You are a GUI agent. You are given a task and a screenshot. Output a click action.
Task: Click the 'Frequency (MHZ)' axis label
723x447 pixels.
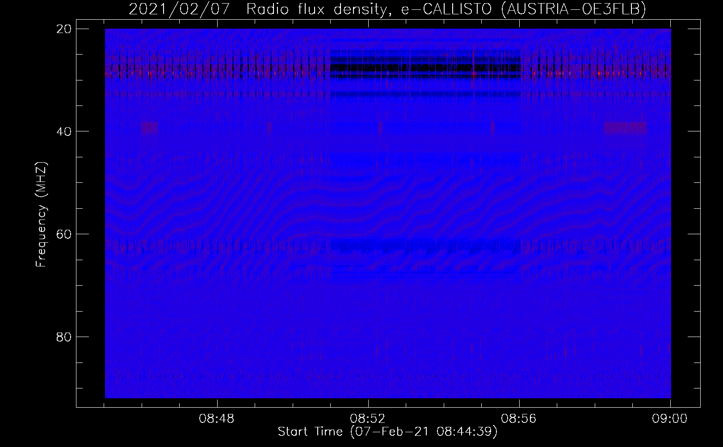(41, 215)
